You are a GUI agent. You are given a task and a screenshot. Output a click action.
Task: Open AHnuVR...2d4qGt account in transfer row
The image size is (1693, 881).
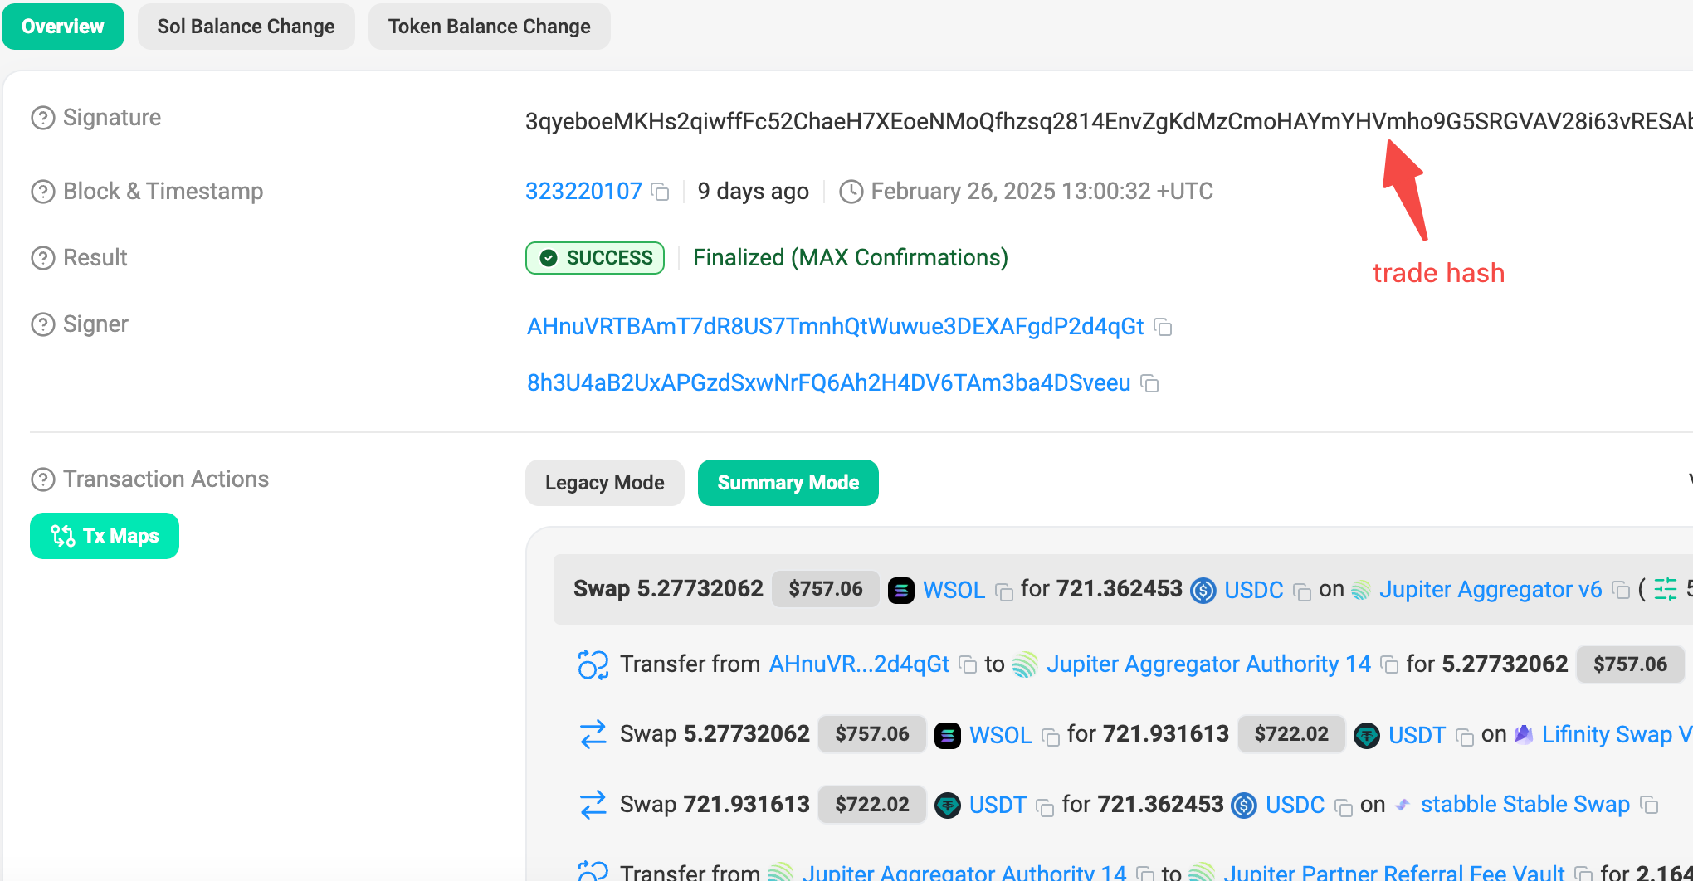coord(860,664)
